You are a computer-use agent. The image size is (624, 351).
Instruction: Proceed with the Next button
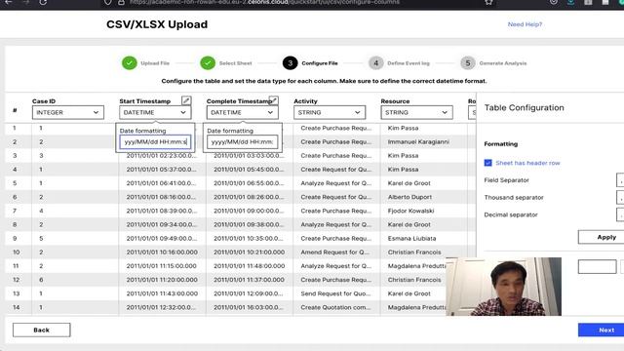click(x=603, y=330)
